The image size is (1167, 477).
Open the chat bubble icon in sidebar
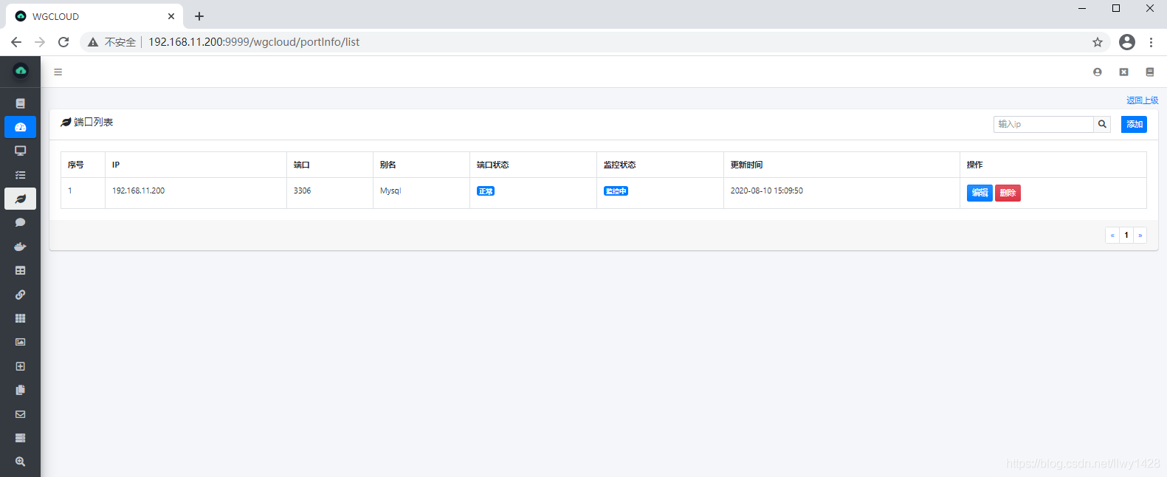21,222
